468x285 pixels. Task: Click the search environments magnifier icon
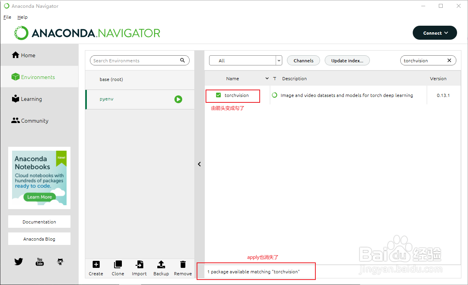pos(183,60)
